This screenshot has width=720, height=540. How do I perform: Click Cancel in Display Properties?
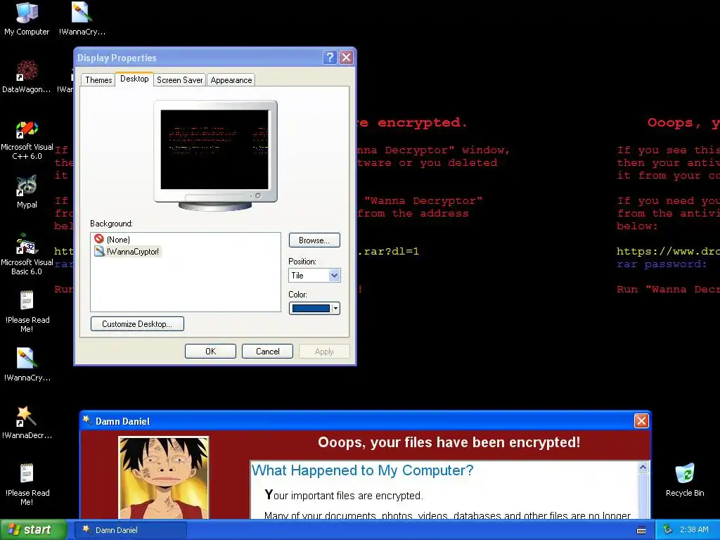coord(267,352)
